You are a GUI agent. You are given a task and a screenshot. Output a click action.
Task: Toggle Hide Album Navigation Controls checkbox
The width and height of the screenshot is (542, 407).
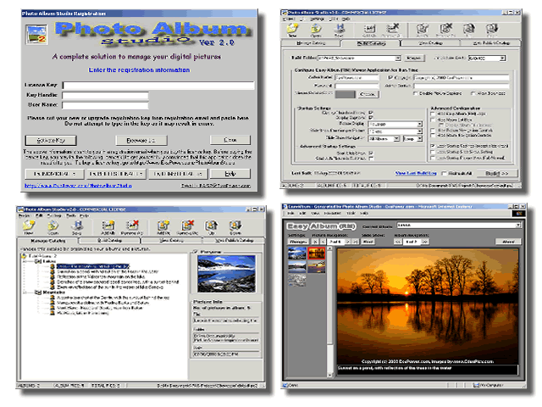433,136
